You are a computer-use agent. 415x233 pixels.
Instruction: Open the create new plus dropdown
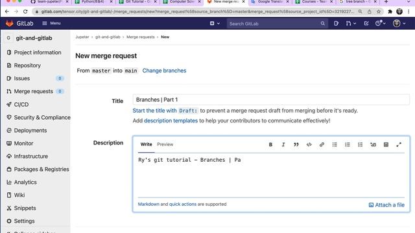(215, 23)
